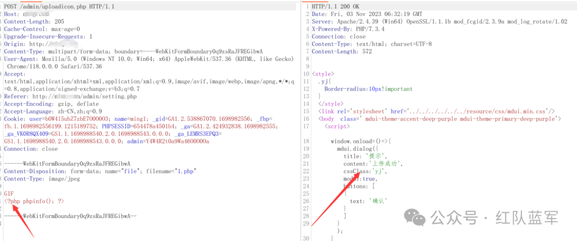
Task: Select the Cookie header line starting with user=
Action: [138, 119]
